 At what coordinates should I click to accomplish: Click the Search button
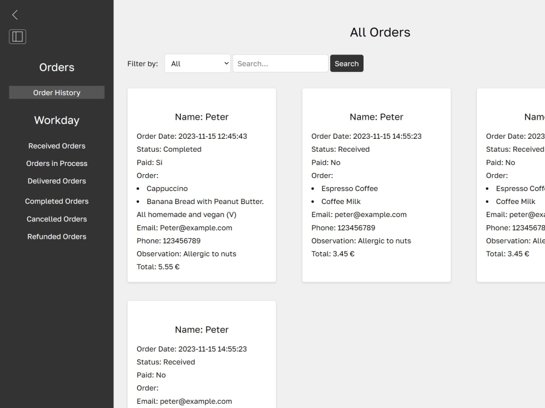[x=347, y=64]
